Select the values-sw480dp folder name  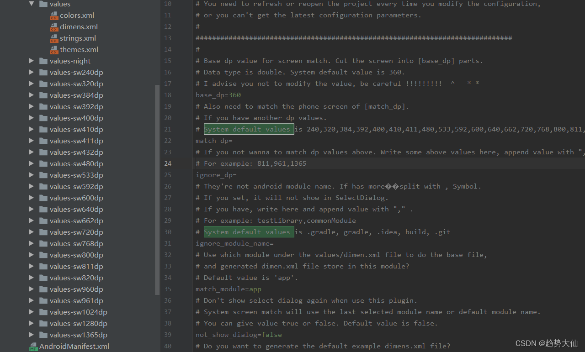point(76,164)
